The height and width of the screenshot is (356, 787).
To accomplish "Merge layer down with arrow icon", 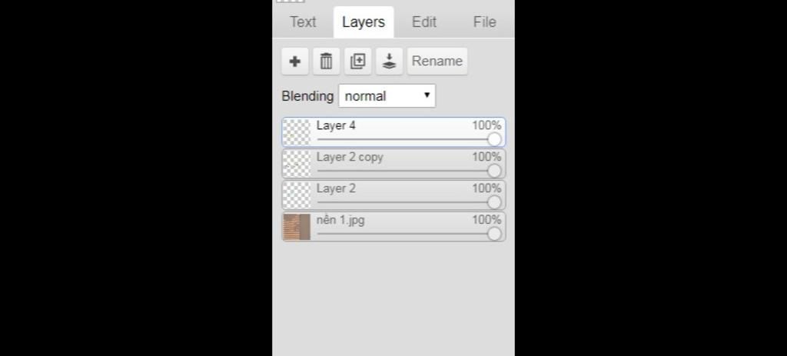I will point(390,62).
